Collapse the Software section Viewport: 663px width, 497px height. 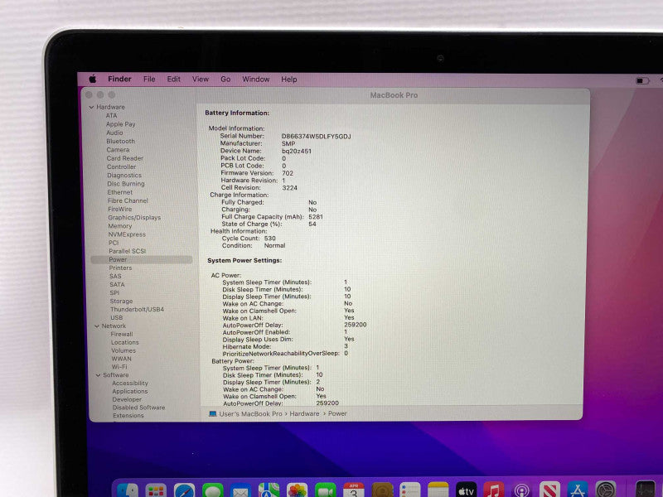coord(98,375)
